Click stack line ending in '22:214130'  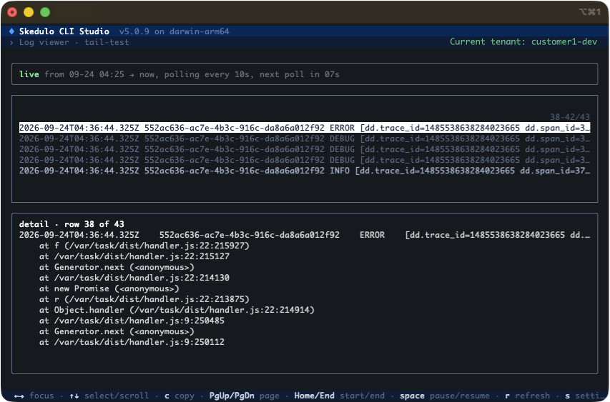pyautogui.click(x=134, y=278)
